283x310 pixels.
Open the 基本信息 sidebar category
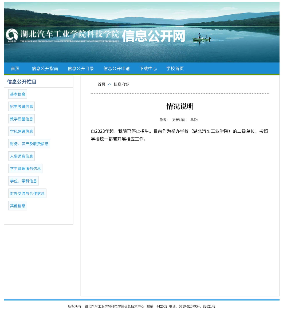tap(18, 94)
